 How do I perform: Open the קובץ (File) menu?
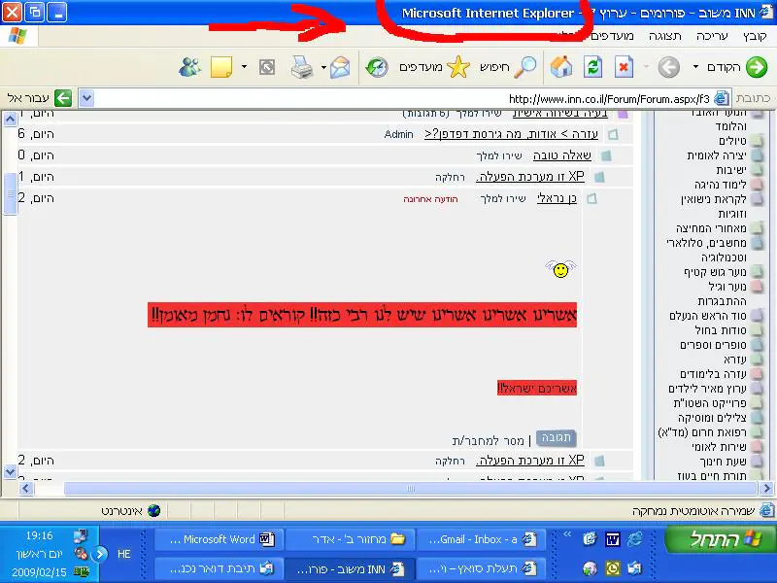[x=755, y=36]
